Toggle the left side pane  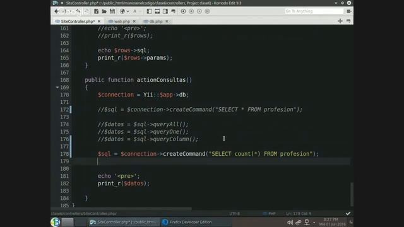pos(149,11)
